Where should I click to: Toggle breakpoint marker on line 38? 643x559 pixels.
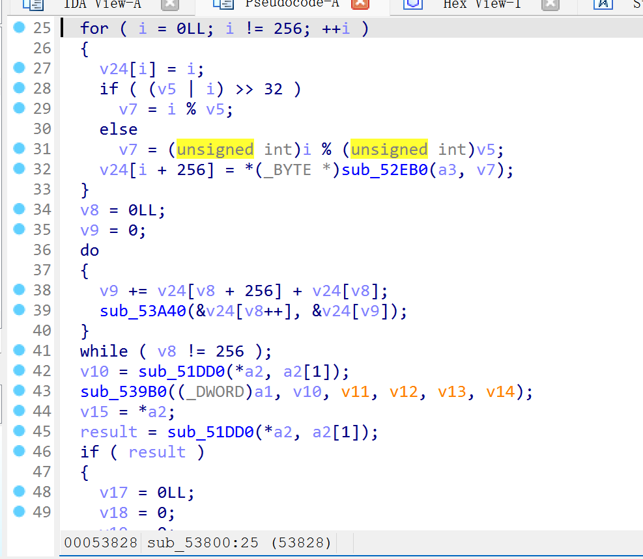point(19,290)
